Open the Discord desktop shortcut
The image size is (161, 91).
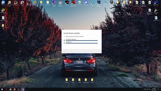pyautogui.click(x=86, y=3)
